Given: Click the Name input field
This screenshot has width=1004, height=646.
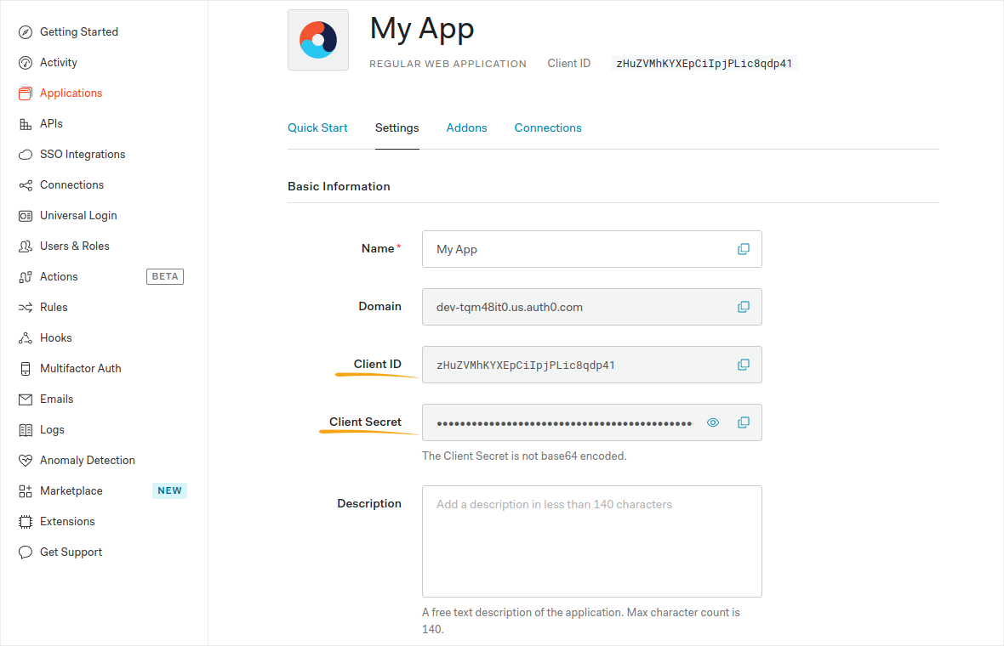Looking at the screenshot, I should (579, 249).
